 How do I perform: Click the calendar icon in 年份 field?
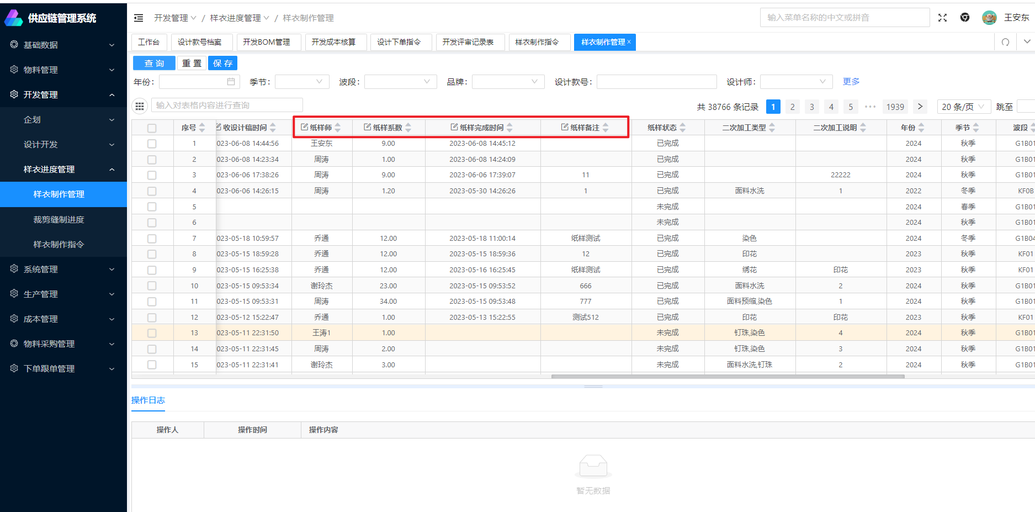(231, 82)
